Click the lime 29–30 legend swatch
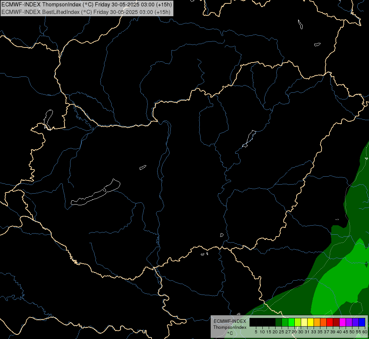Screen dimensions: 369x339 [298, 322]
